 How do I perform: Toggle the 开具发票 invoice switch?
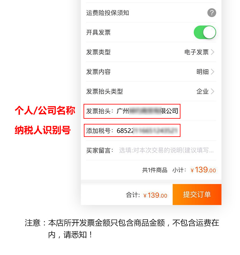pos(205,32)
